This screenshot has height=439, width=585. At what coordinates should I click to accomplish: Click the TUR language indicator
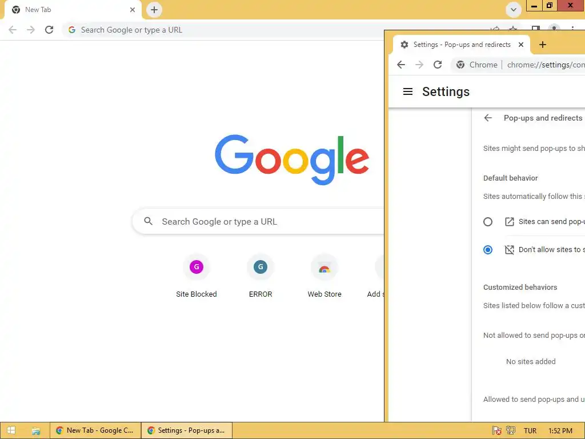(x=530, y=431)
